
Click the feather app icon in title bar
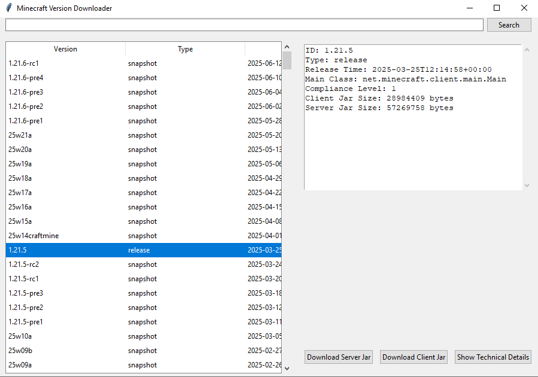[x=9, y=8]
